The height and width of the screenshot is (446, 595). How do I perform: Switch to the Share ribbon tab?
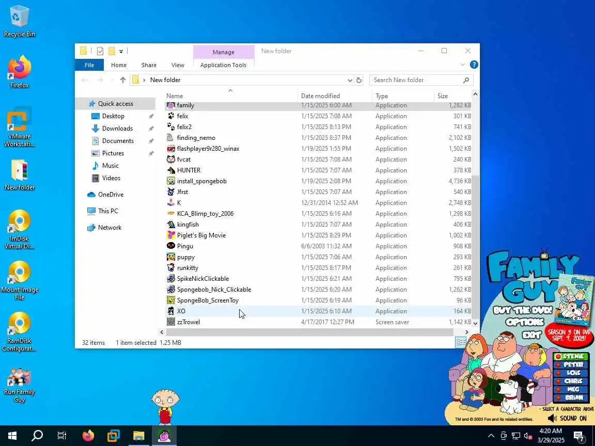pos(149,65)
